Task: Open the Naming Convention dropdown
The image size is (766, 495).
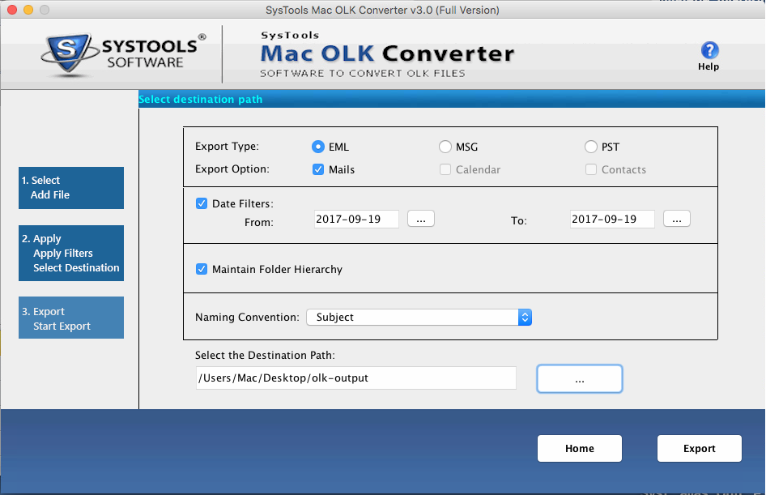Action: [x=419, y=317]
